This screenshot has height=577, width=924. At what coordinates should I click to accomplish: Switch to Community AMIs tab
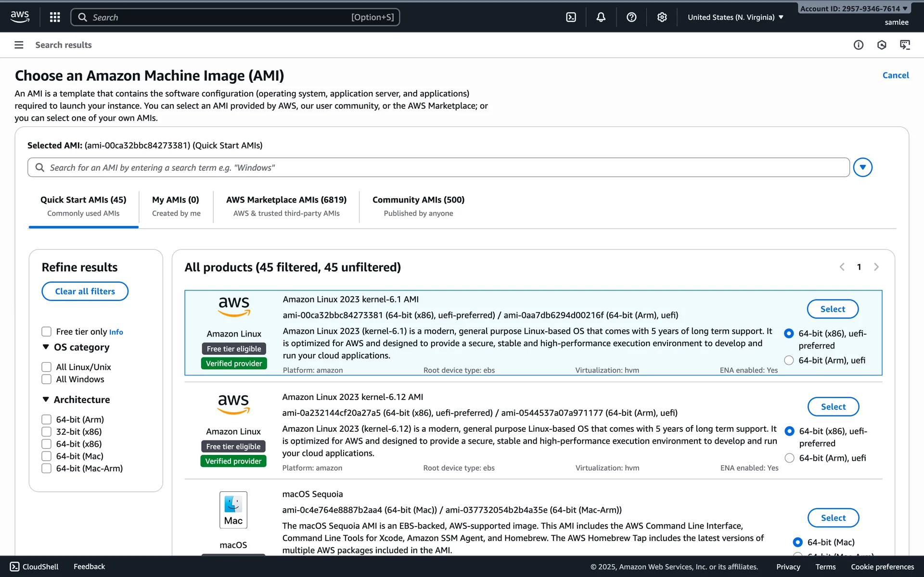pos(418,206)
